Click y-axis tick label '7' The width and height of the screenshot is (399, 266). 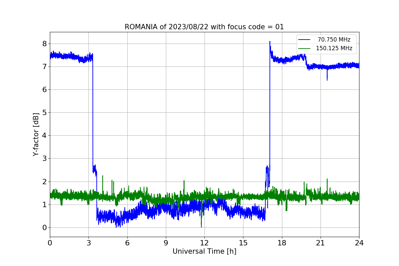pos(44,67)
